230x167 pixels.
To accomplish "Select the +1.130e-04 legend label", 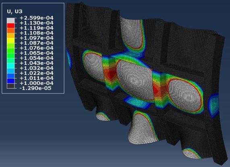I will tap(36, 23).
